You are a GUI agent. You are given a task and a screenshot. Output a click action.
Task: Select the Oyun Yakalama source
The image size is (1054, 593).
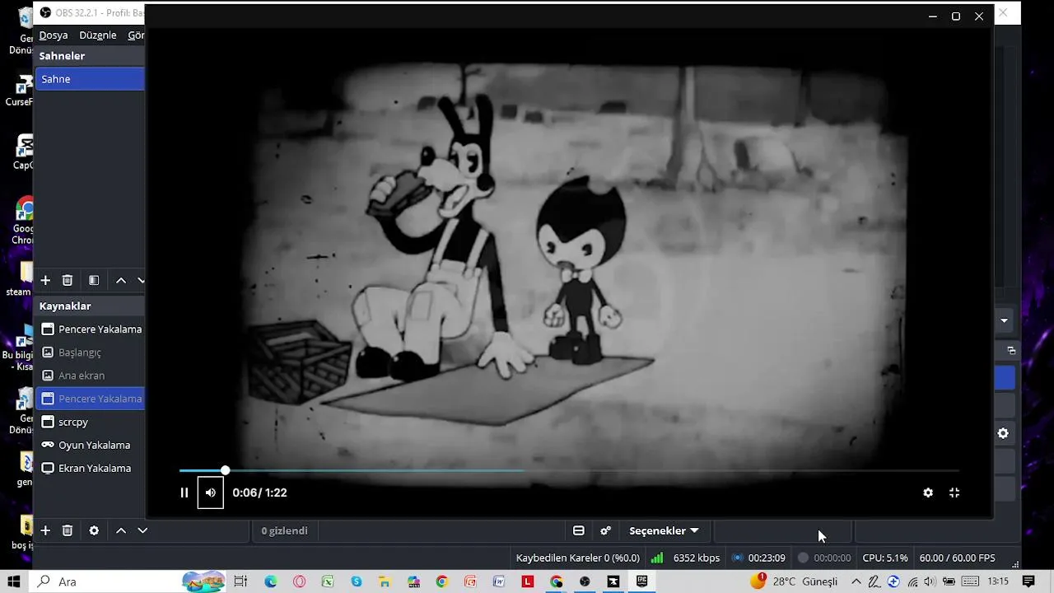[x=90, y=445]
